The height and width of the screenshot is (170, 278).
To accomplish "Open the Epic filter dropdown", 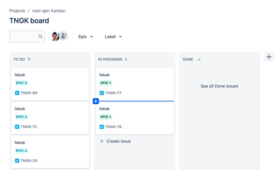I will (x=86, y=37).
